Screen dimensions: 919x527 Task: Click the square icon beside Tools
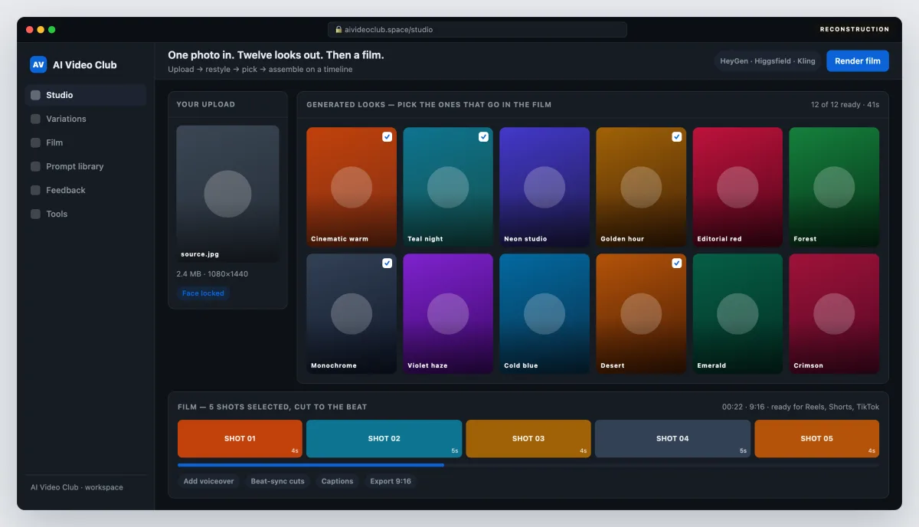coord(35,214)
